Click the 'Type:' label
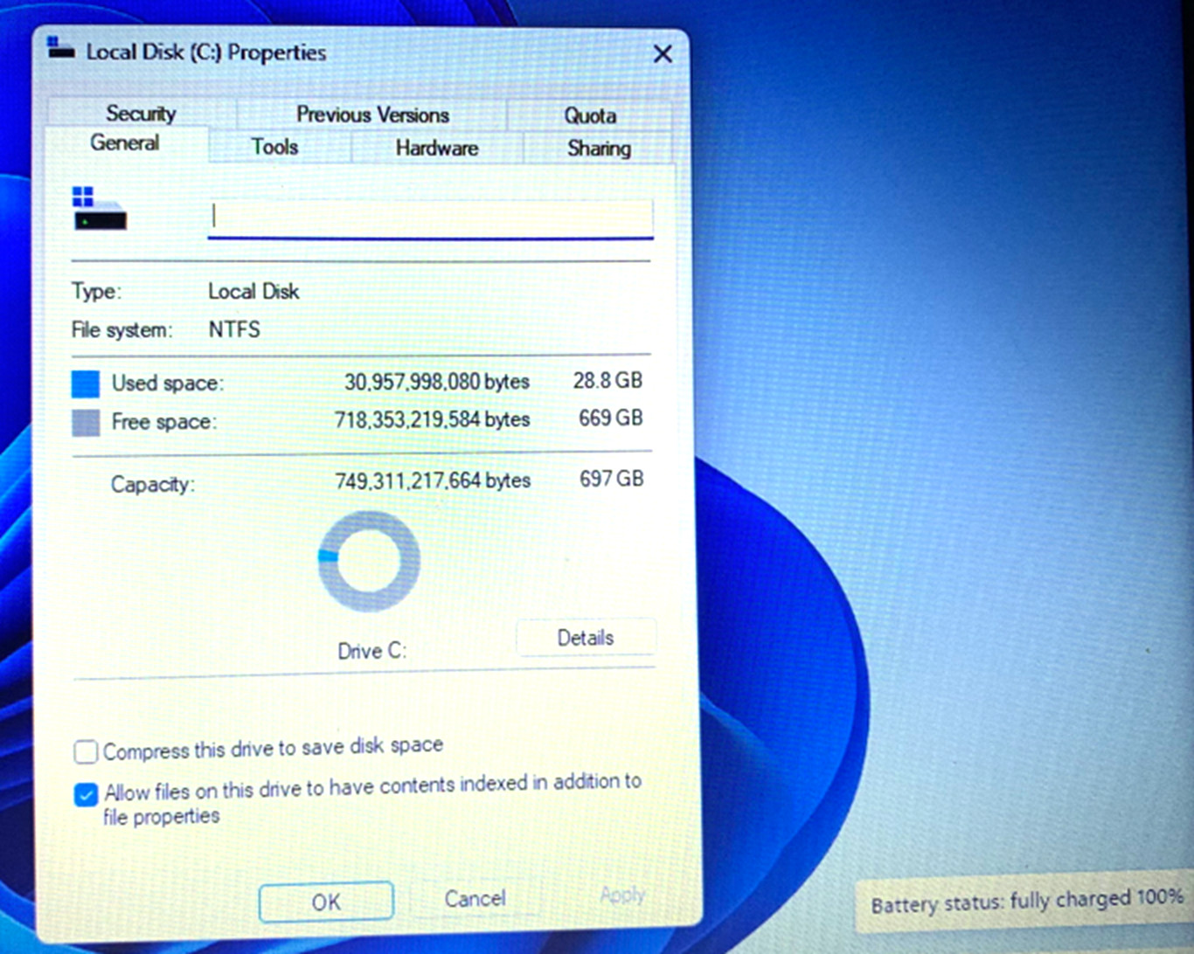The width and height of the screenshot is (1194, 954). tap(96, 292)
